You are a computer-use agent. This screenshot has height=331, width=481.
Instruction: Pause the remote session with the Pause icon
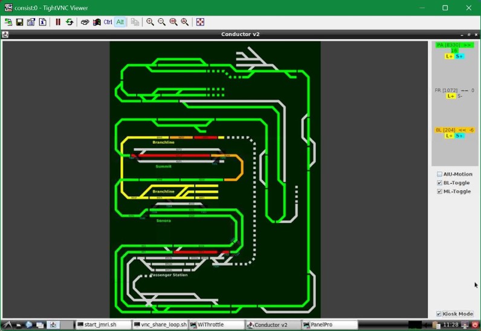pyautogui.click(x=58, y=22)
